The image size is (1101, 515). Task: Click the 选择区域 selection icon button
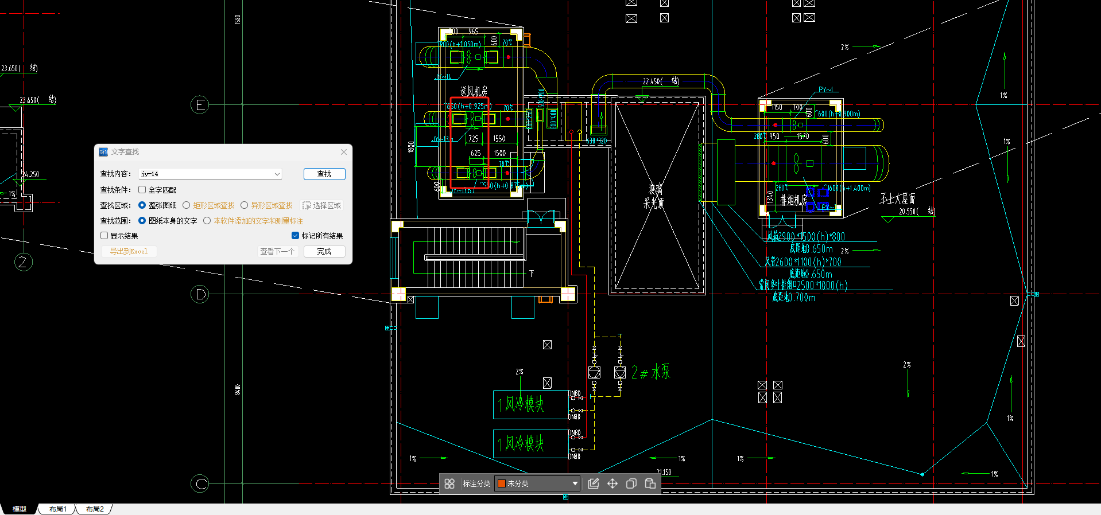[322, 205]
